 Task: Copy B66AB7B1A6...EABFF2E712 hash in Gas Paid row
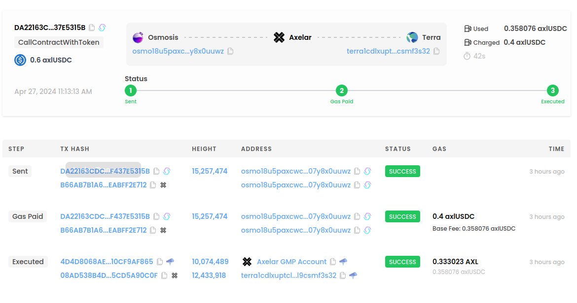[x=153, y=230]
